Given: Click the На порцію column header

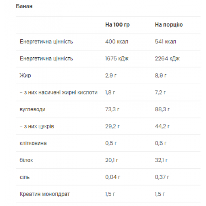Looking at the screenshot, I should click(x=169, y=25).
